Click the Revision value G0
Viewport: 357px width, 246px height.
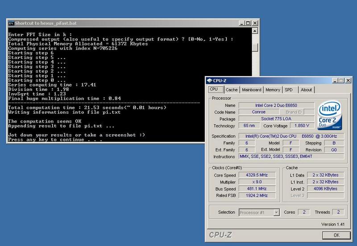(334, 150)
